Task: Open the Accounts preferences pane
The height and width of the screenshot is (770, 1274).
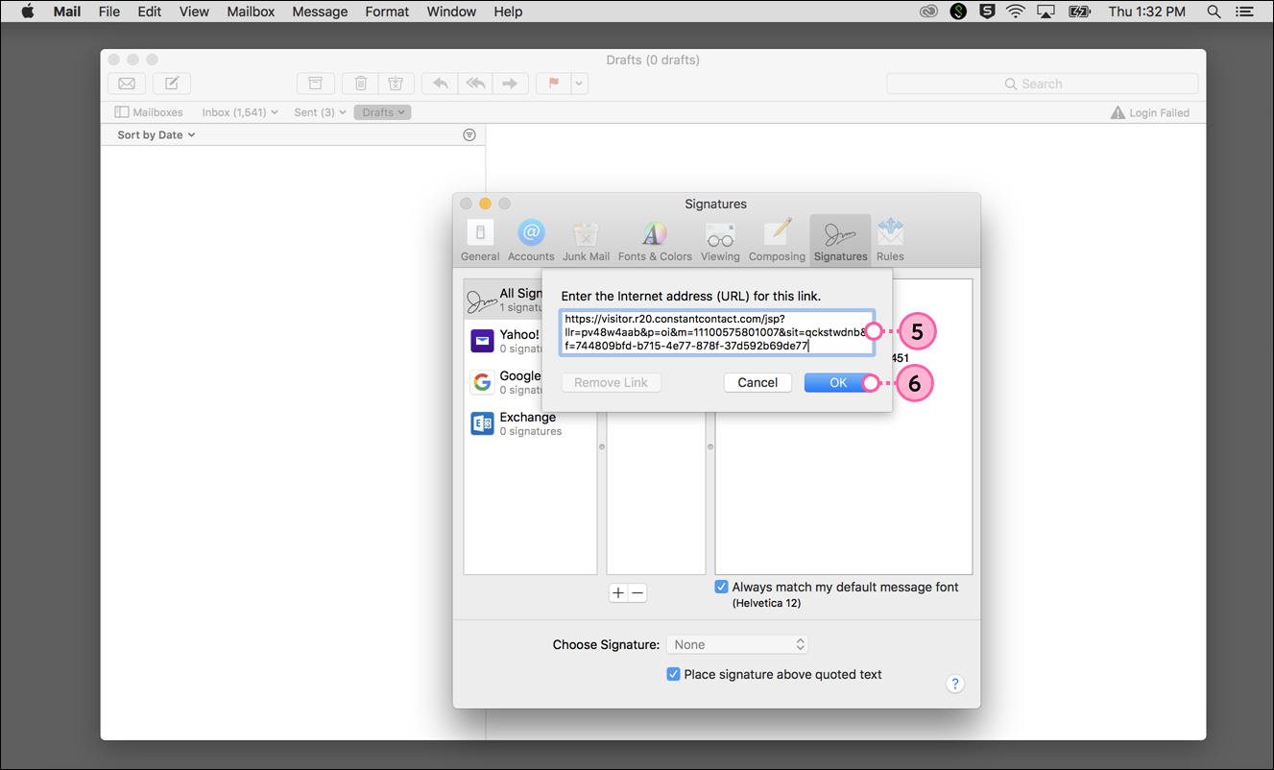Action: [531, 240]
